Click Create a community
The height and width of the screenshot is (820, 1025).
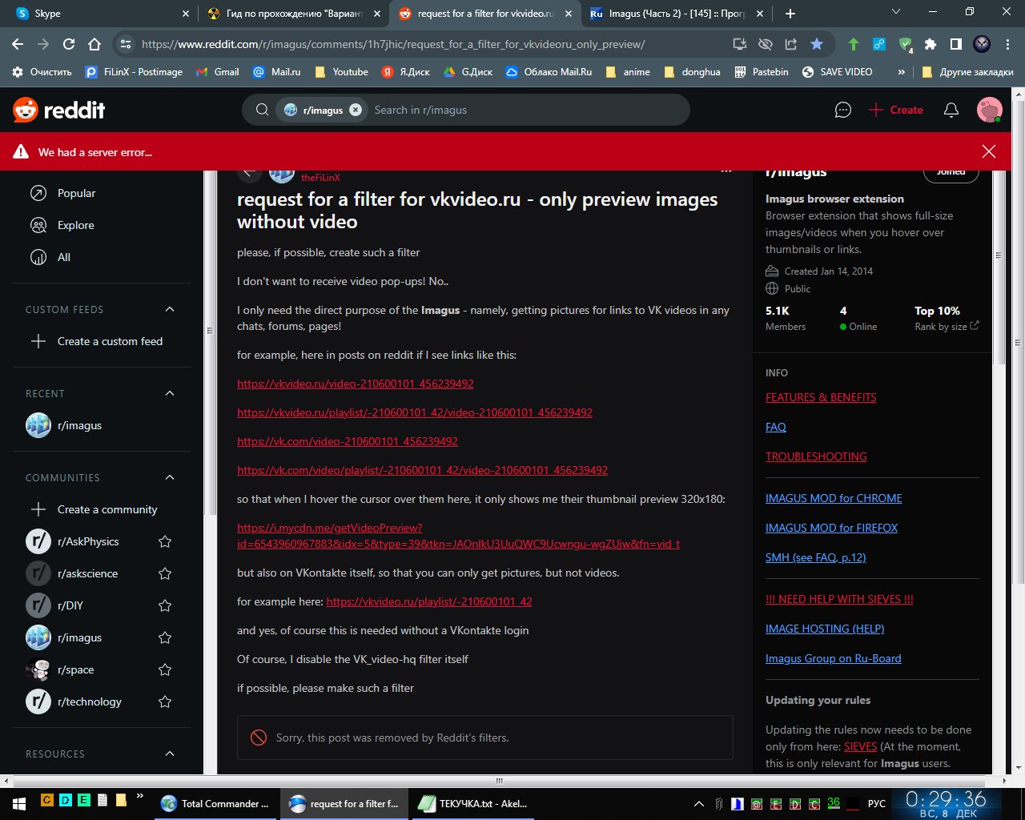tap(102, 509)
